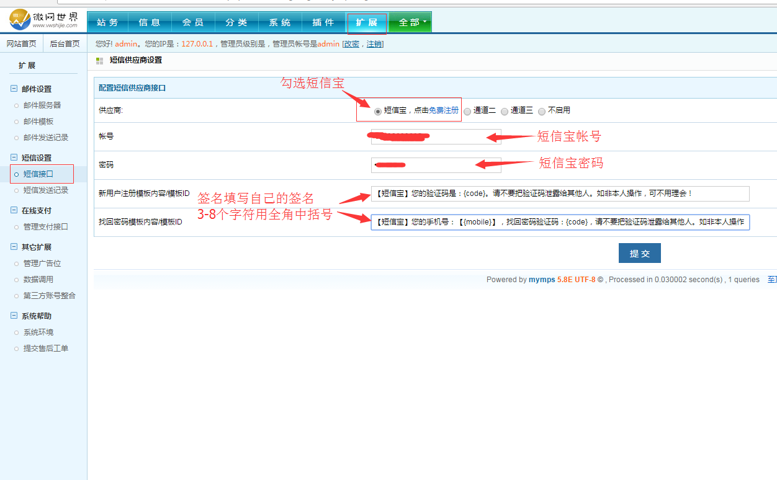Click the 提交 submit button
Screen dimensions: 777x480
639,253
